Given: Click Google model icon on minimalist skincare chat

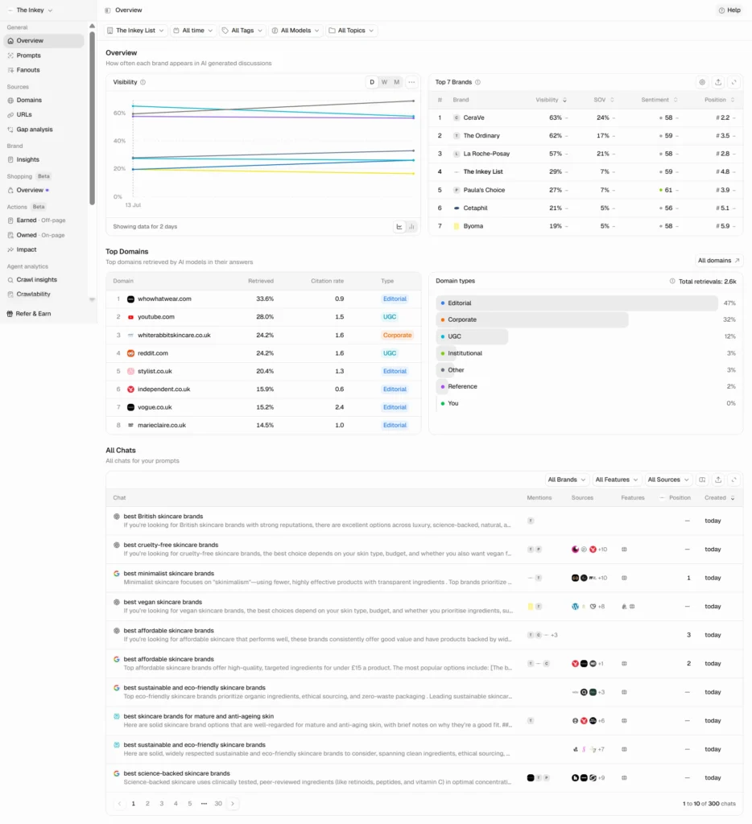Looking at the screenshot, I should (117, 573).
